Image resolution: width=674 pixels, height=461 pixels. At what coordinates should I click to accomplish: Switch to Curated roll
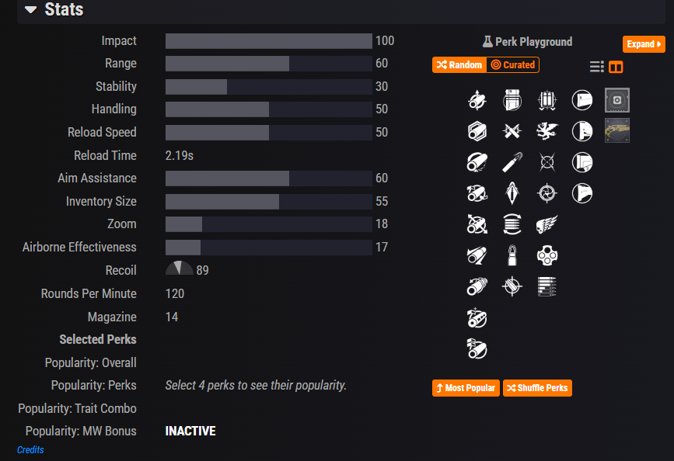[513, 65]
